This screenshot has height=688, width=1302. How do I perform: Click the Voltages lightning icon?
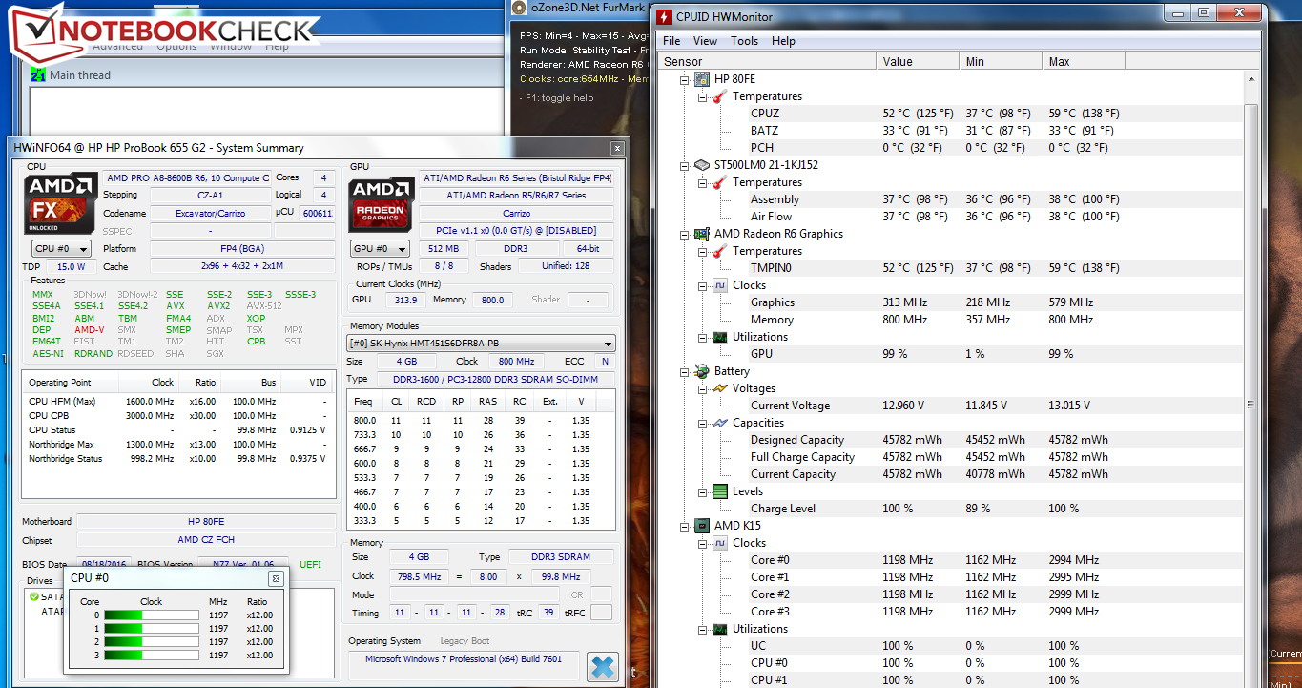coord(720,388)
